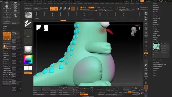Viewport: 172px width, 97px height.
Task: Click the XYZ axis orientation indicator
Action: pyautogui.click(x=138, y=27)
